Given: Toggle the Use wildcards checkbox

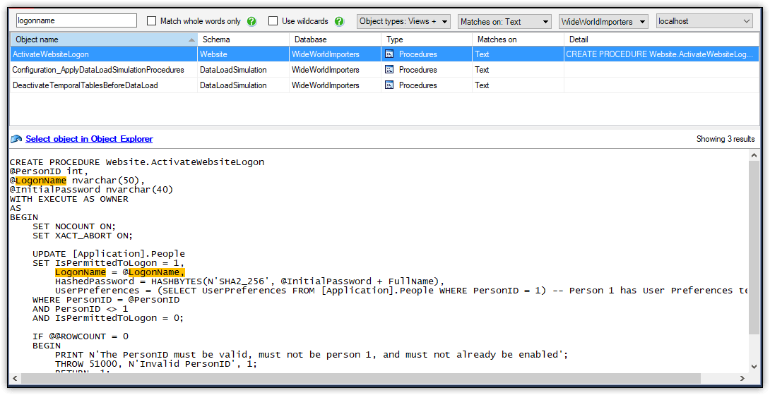Looking at the screenshot, I should pyautogui.click(x=273, y=21).
